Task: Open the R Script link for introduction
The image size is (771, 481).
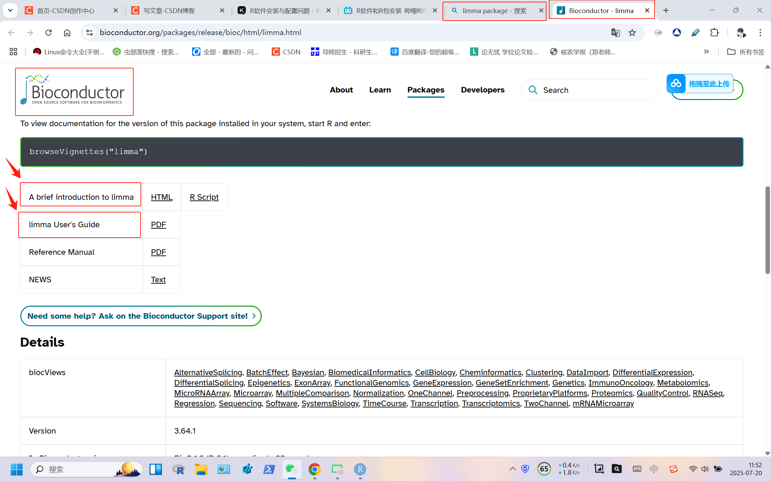Action: pos(204,197)
